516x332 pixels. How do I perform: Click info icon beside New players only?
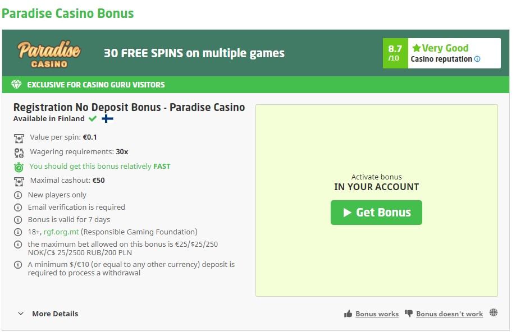(18, 195)
